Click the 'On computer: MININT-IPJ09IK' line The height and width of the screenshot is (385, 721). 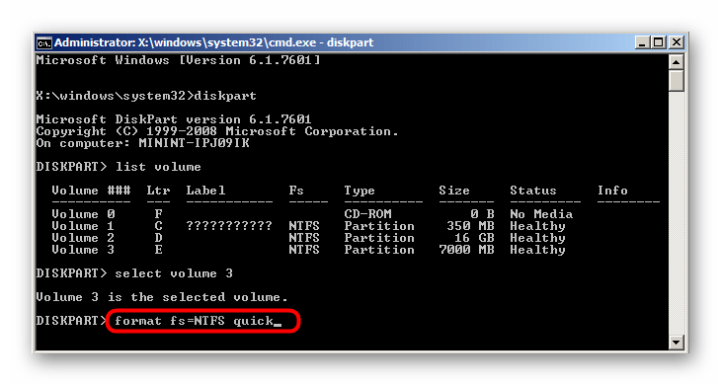click(142, 143)
